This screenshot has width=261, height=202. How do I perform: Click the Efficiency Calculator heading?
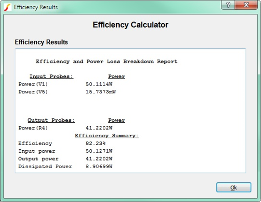[130, 25]
